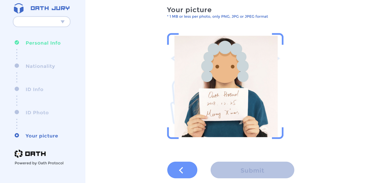Click the bottom-left blue frame corner bracket

[x=172, y=133]
